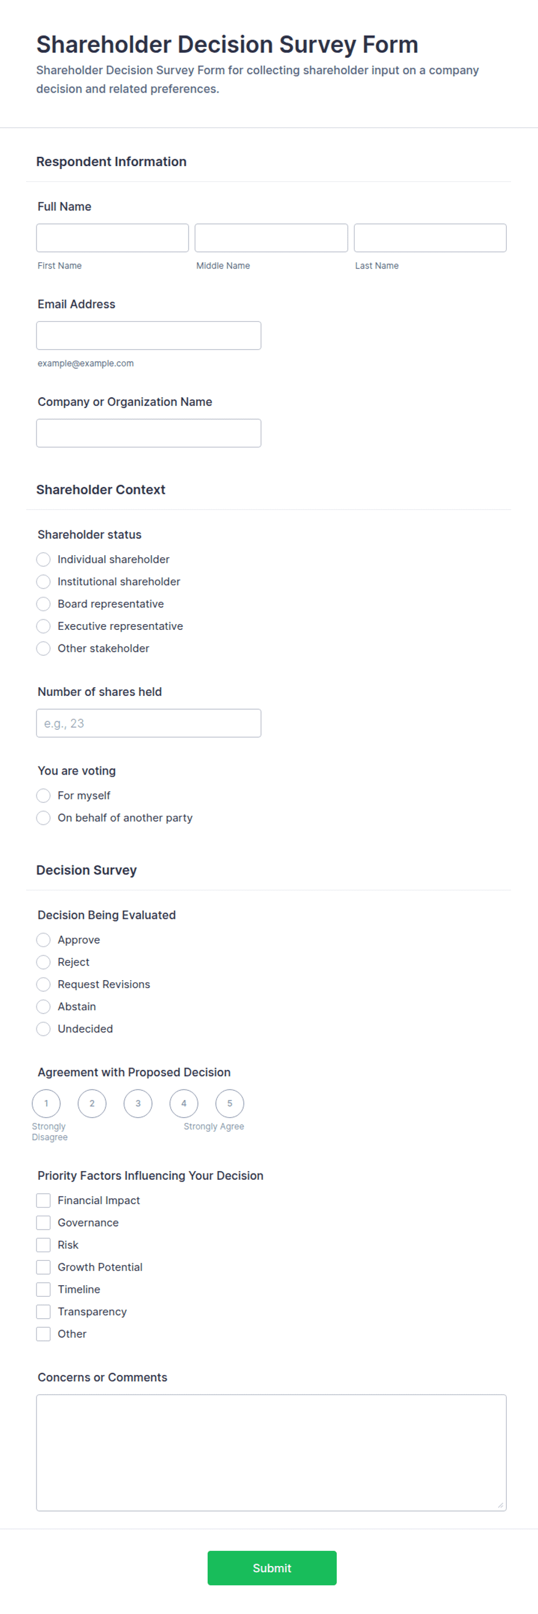
Task: Select agreement rating 3
Action: (138, 1103)
